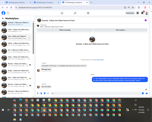
Task: Attach a file with the photo icon
Action: [x=41, y=93]
